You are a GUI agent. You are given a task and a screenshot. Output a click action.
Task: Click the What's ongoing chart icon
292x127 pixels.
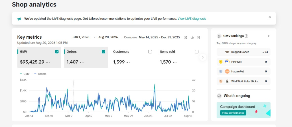point(219,96)
